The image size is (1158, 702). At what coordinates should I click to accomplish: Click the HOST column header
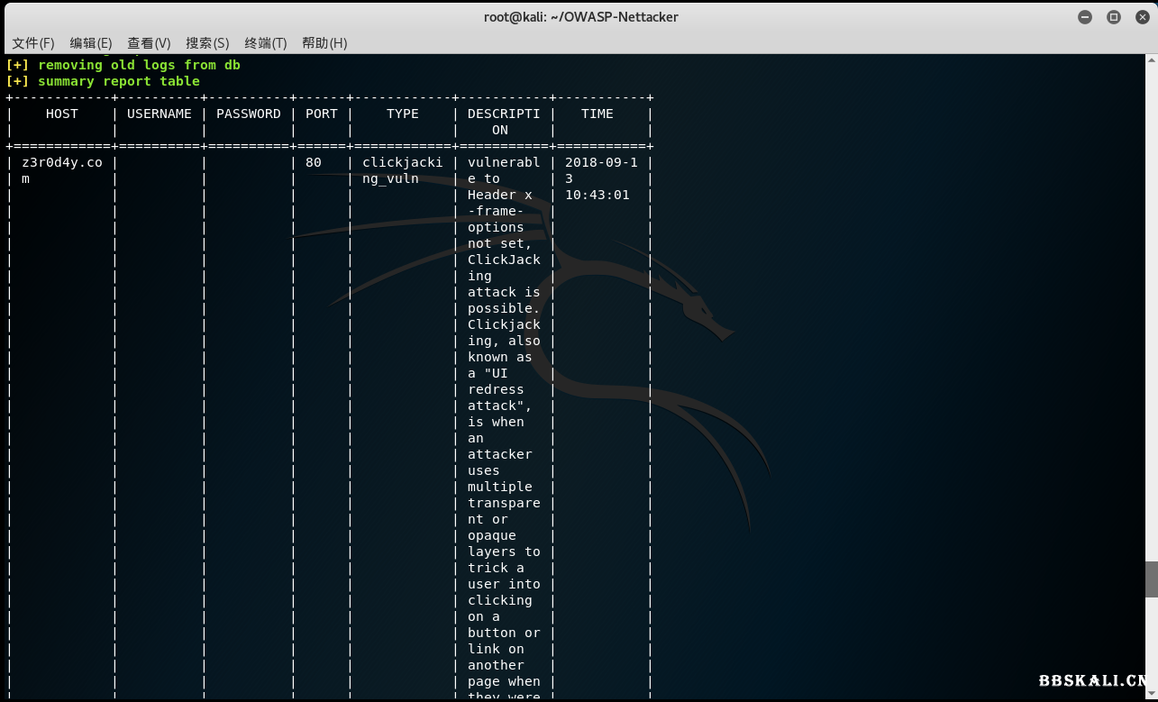coord(61,114)
